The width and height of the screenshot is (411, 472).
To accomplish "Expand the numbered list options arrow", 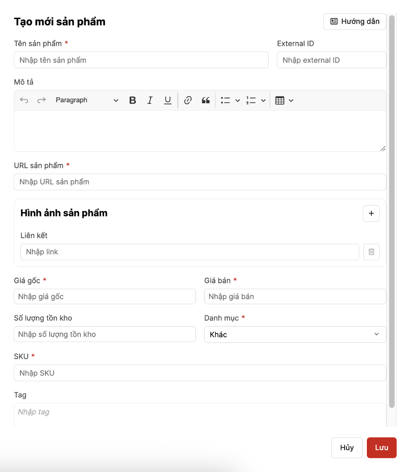I will [263, 100].
